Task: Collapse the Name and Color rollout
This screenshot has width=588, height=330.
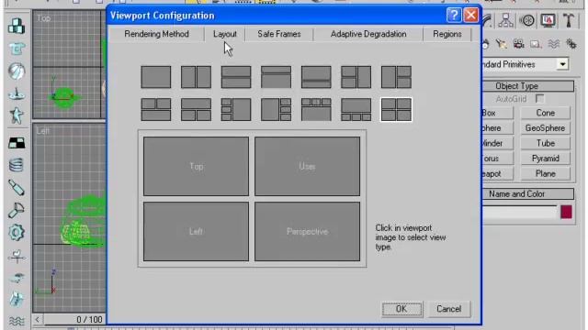Action: (527, 193)
